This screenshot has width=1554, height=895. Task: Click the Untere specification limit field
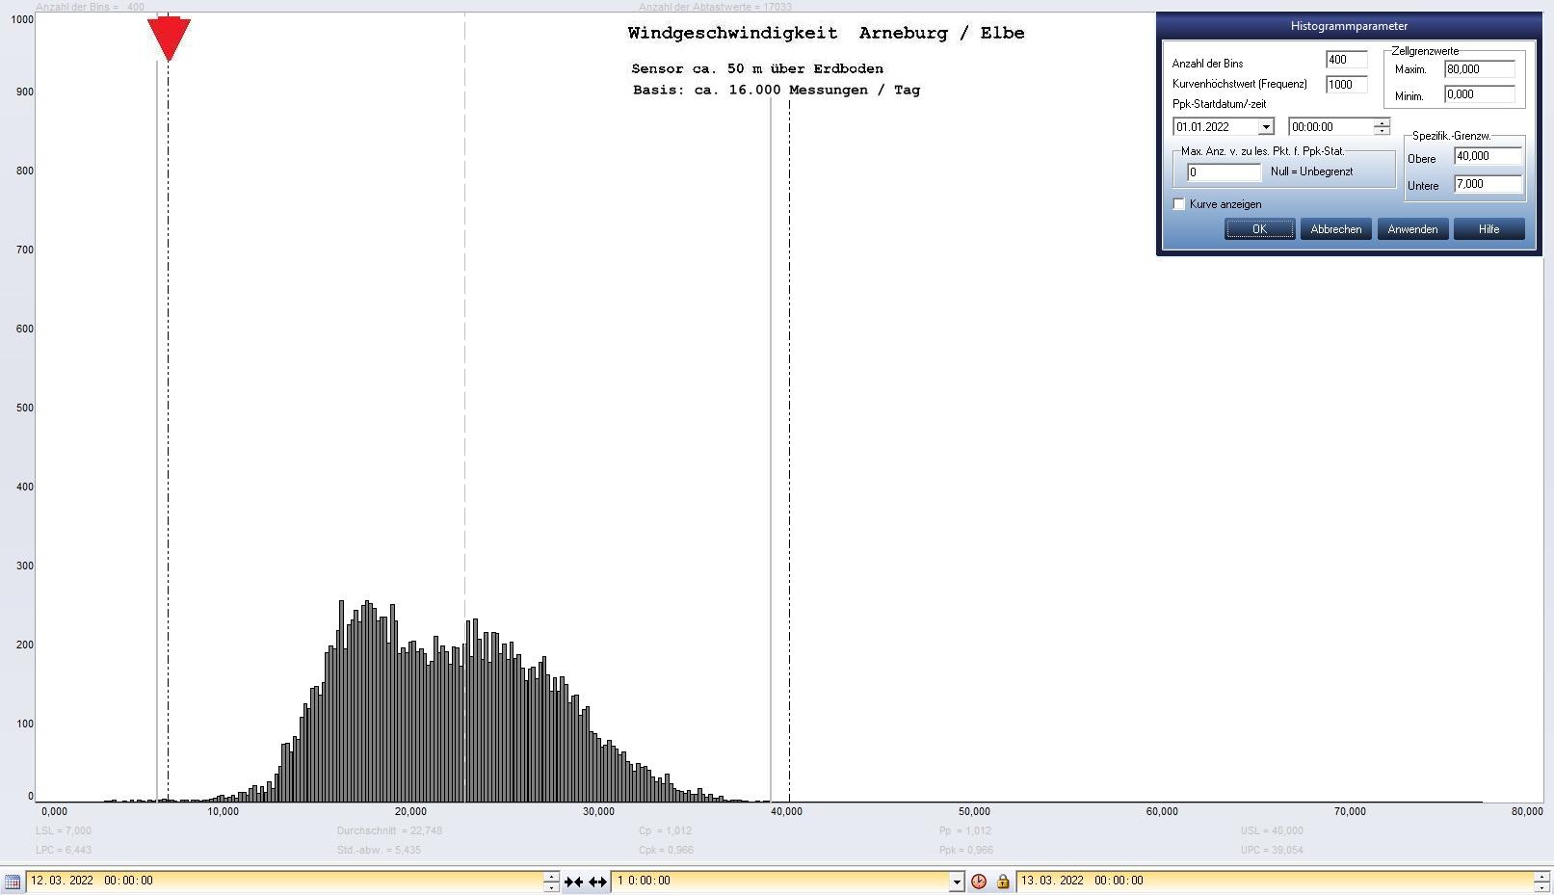pyautogui.click(x=1488, y=184)
